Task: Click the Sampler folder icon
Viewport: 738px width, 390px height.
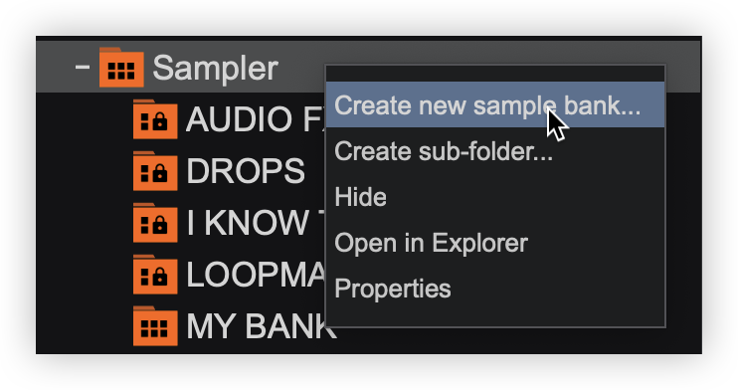Action: [x=121, y=68]
